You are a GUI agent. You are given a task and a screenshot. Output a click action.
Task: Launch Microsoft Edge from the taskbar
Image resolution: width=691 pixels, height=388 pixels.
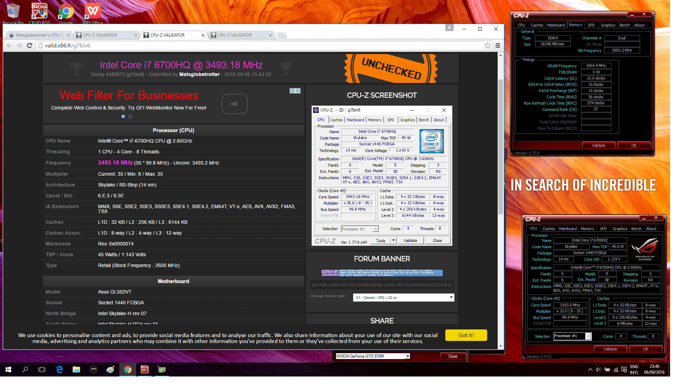59,370
